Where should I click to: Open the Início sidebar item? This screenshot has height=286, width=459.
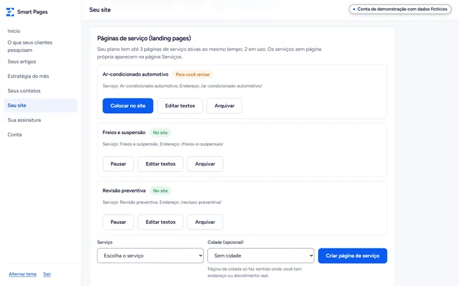pyautogui.click(x=14, y=31)
